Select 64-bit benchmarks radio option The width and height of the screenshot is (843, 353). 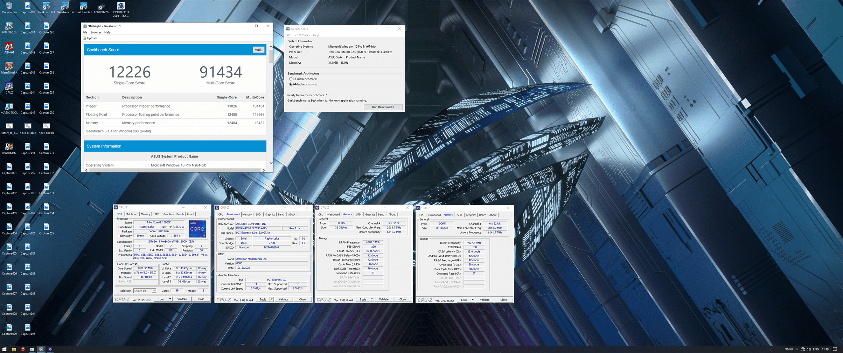click(291, 84)
